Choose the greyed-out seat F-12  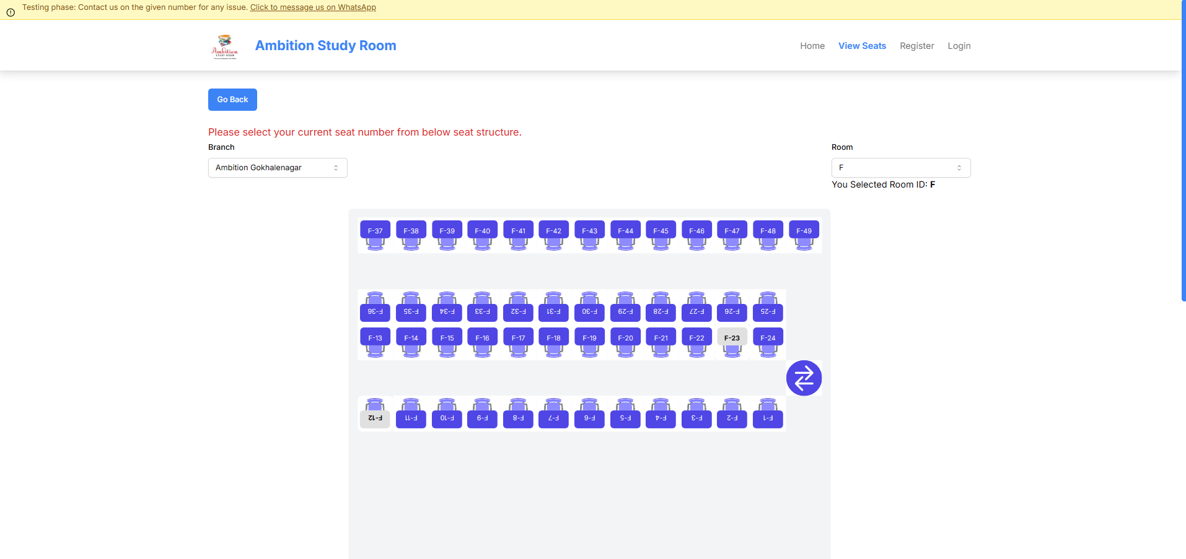click(375, 418)
